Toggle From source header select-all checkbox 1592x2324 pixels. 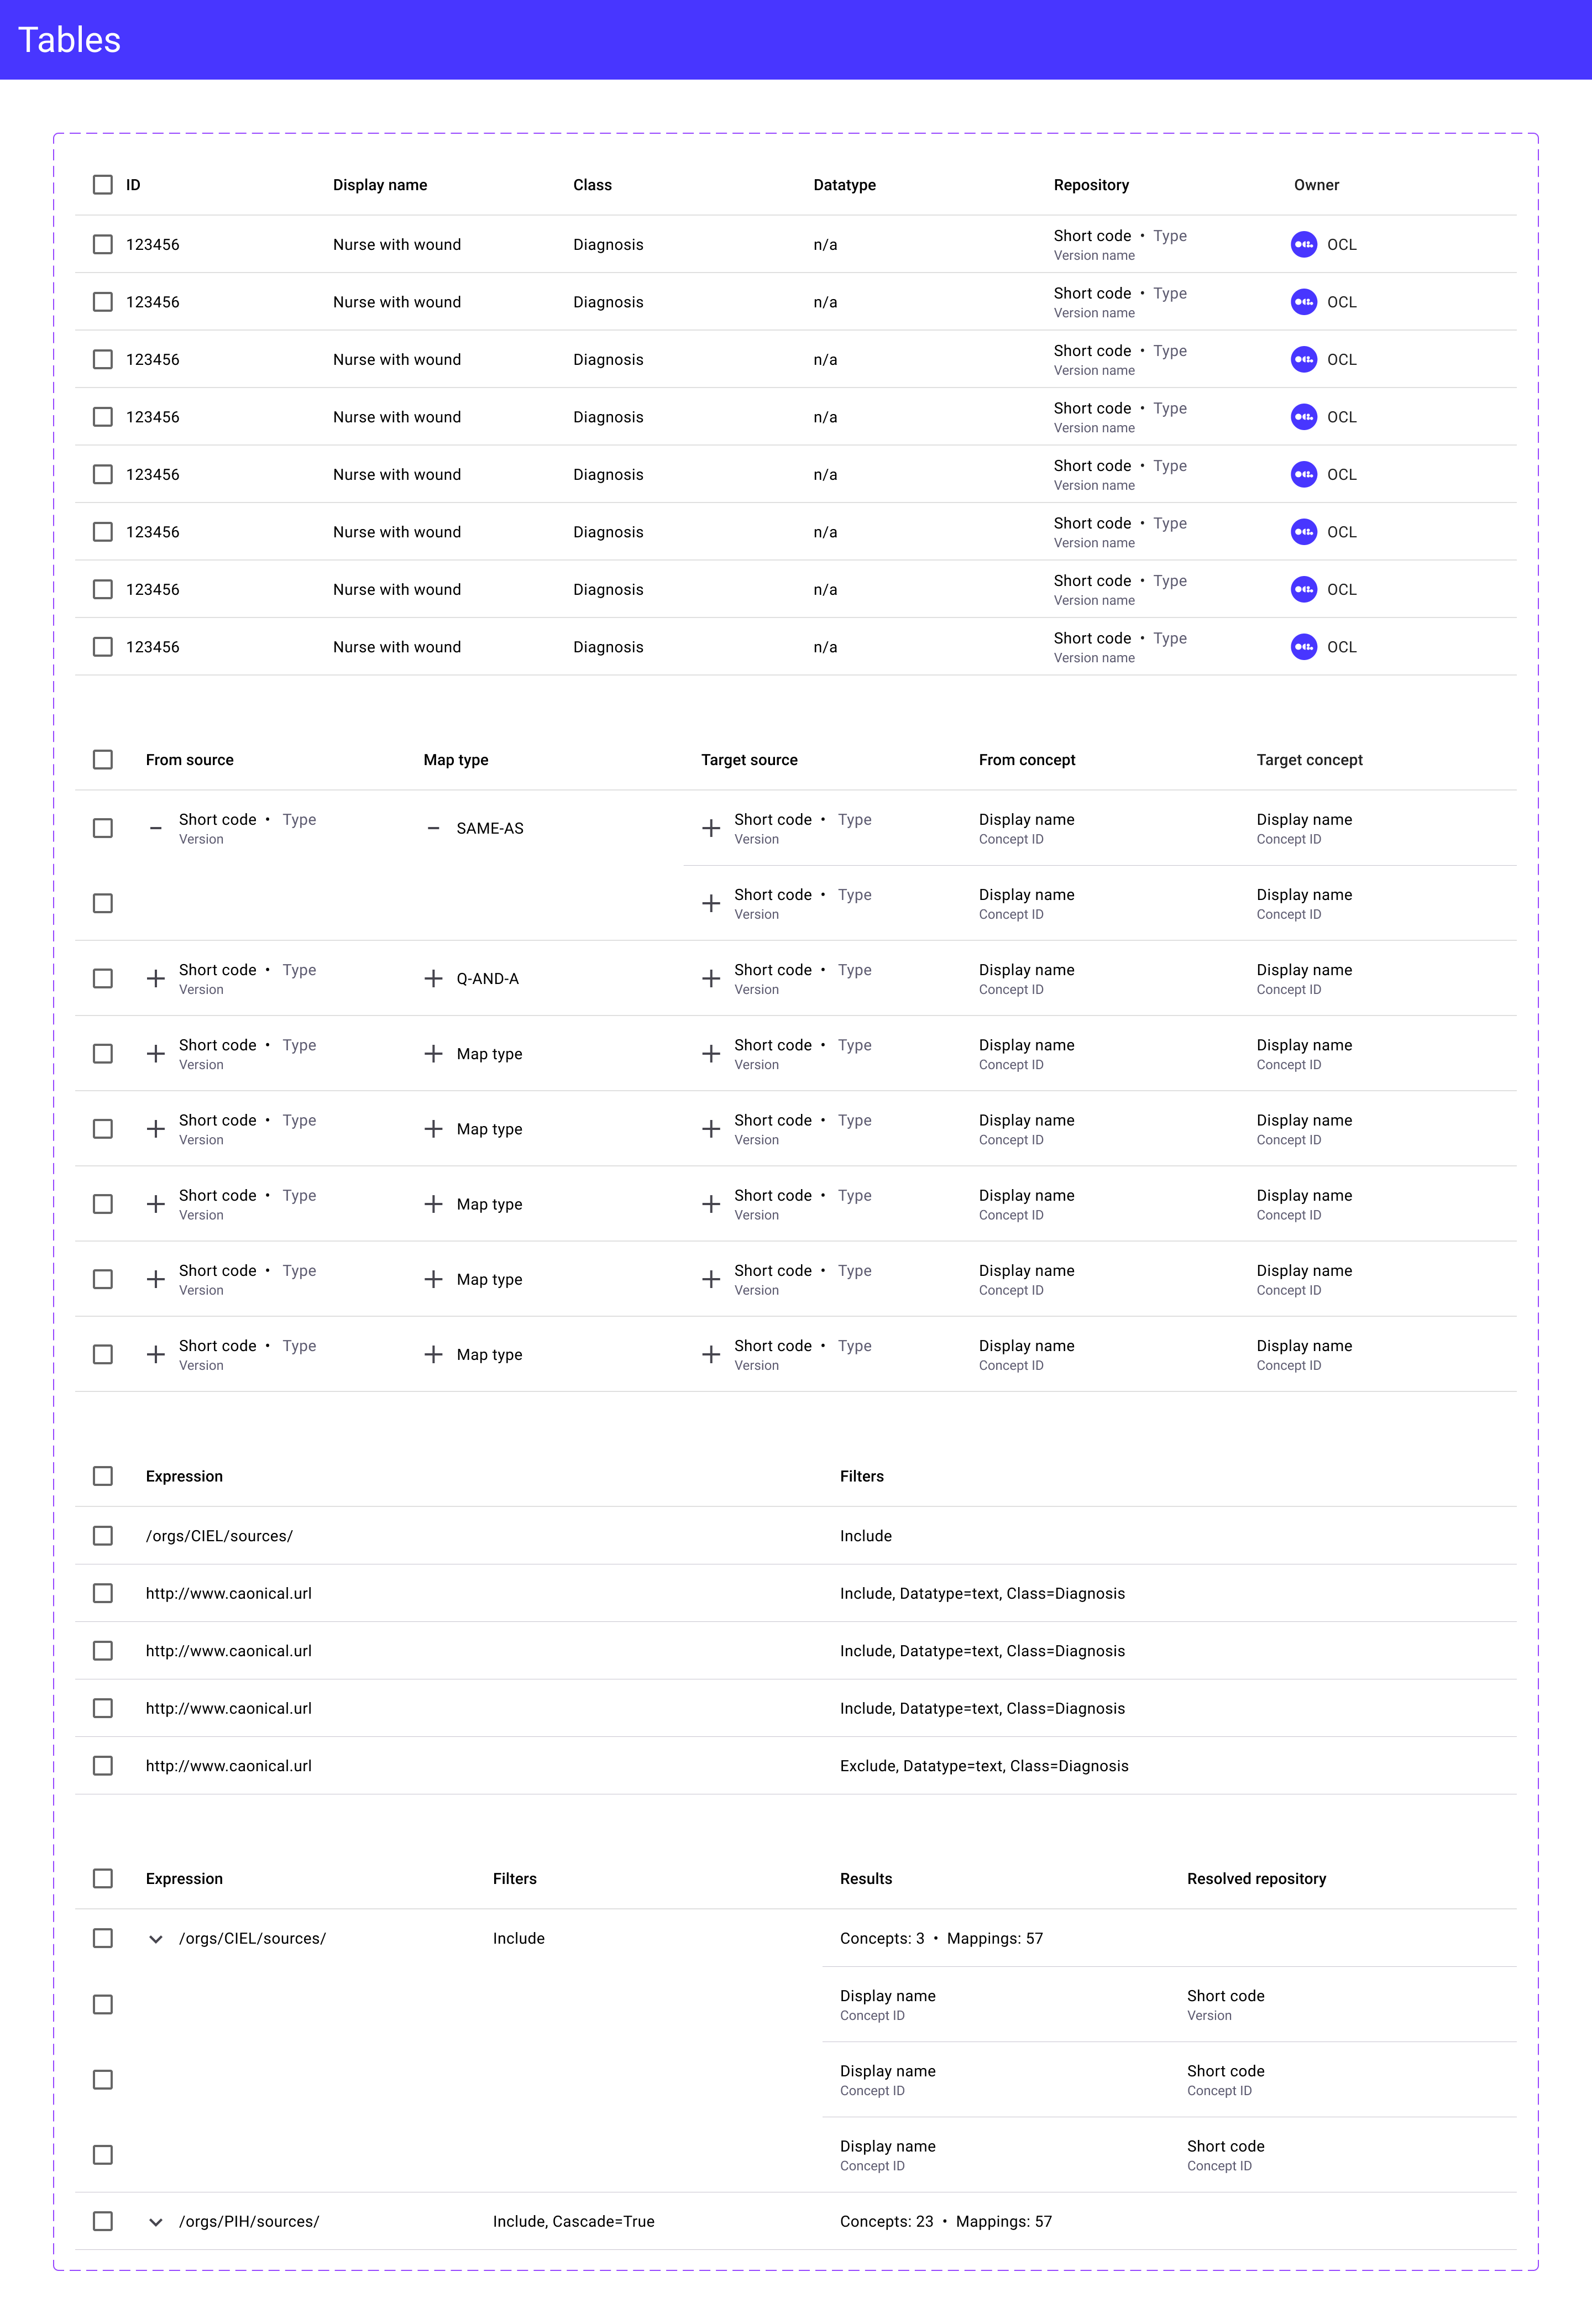pos(102,760)
